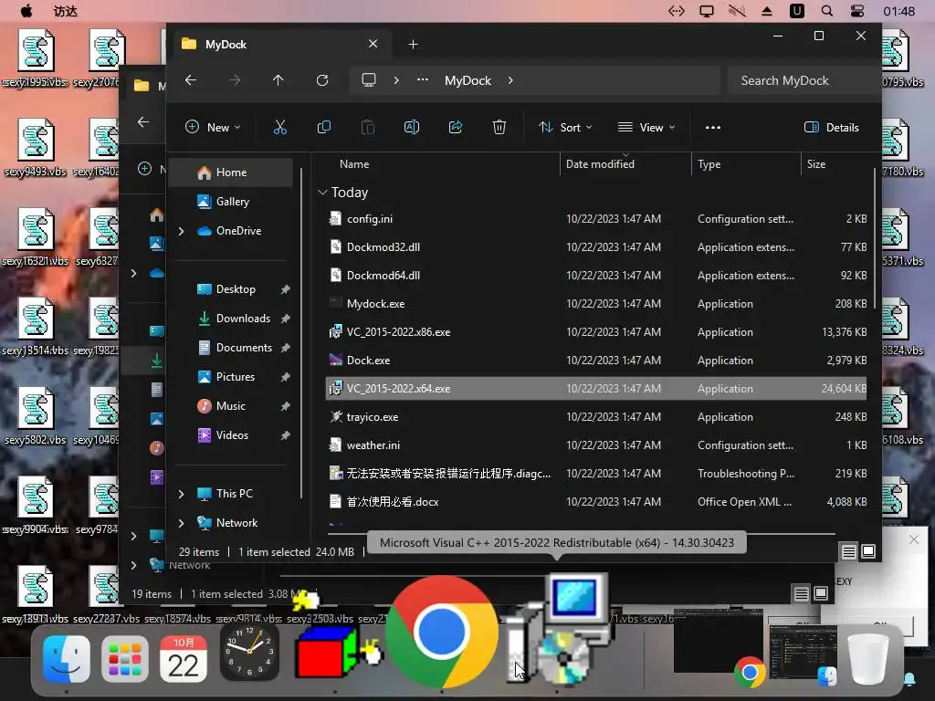Expand the Network tree node
Screen dimensions: 935x701
(182, 523)
